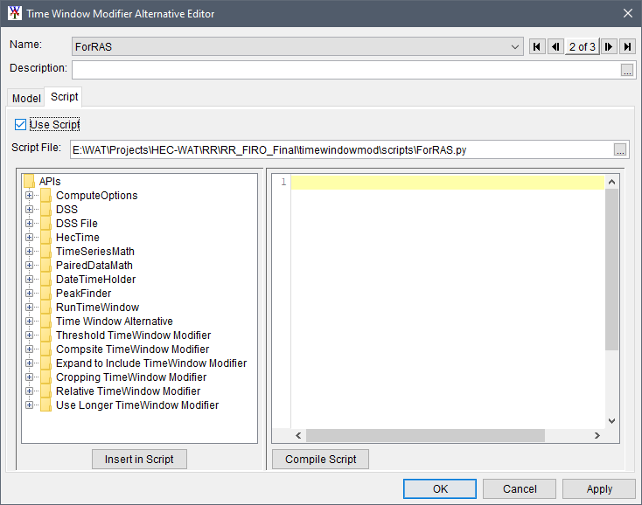This screenshot has height=505, width=642.
Task: Expand the HecTime tree node
Action: [x=29, y=238]
